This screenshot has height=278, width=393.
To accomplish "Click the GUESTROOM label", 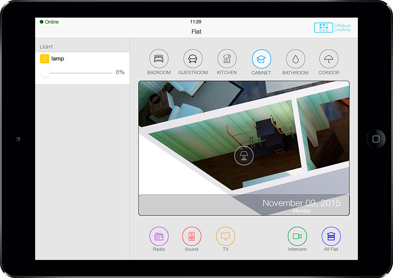I will pyautogui.click(x=193, y=72).
